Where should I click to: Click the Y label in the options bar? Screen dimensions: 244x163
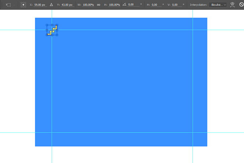tap(58, 5)
